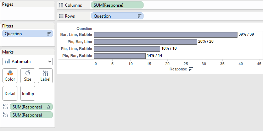
Task: Open the Label marks card
Action: click(45, 76)
